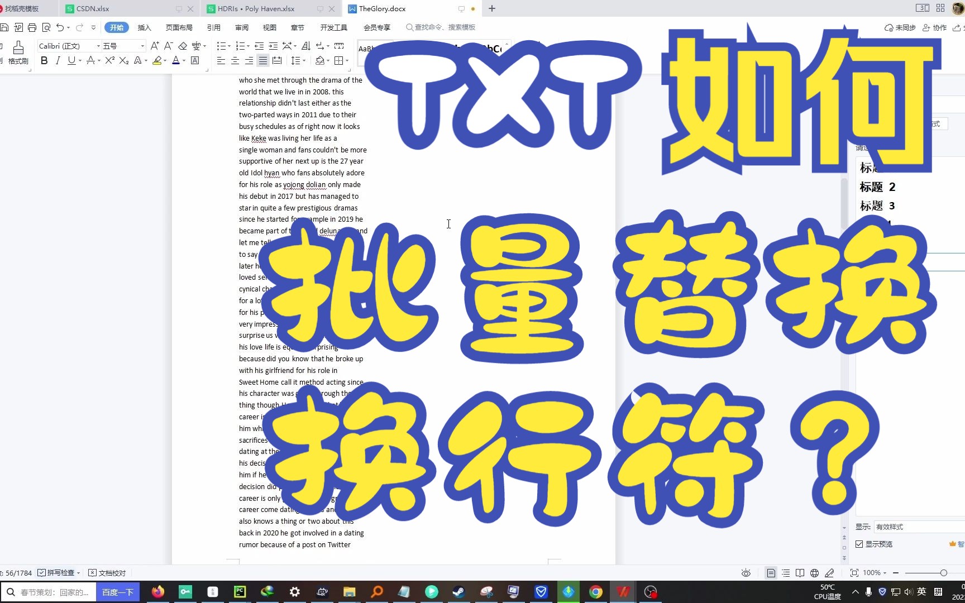This screenshot has width=965, height=603.
Task: Click the 百度一下 search button
Action: click(x=118, y=592)
